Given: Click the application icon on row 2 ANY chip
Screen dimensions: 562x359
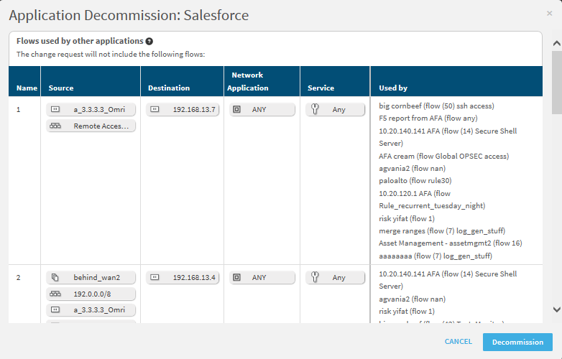Looking at the screenshot, I should pyautogui.click(x=237, y=277).
